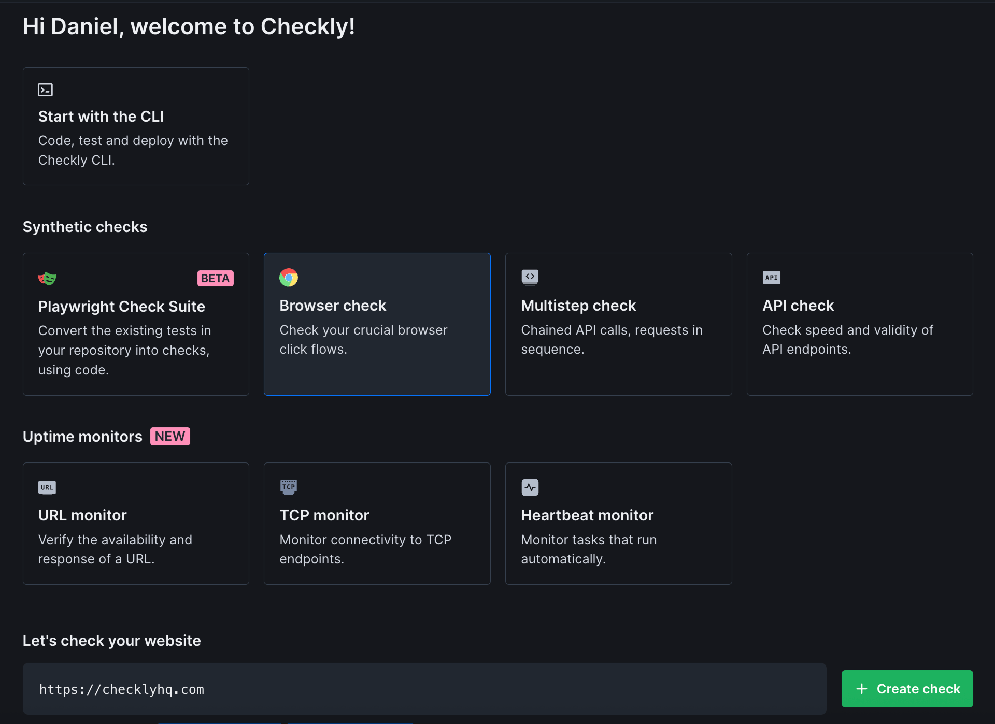Viewport: 995px width, 724px height.
Task: Focus the website URL input field
Action: click(424, 689)
